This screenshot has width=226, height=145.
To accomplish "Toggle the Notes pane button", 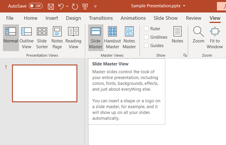I will [x=177, y=35].
